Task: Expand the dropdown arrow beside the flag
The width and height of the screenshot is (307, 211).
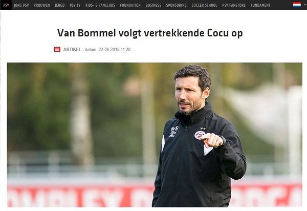Action: 305,5
